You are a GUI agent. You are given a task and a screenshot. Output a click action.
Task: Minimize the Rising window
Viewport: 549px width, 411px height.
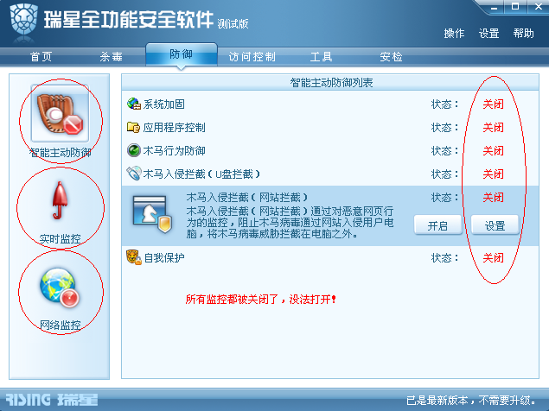tap(494, 8)
